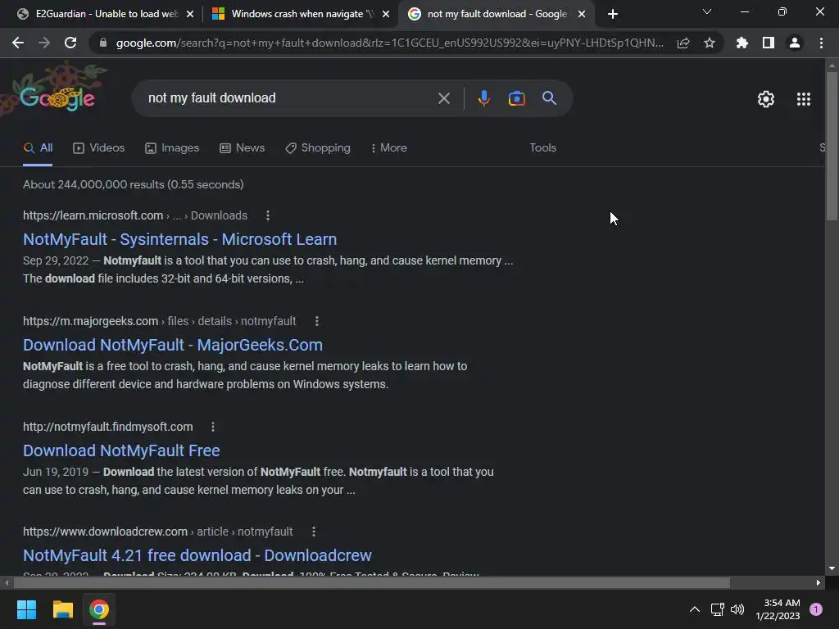Open Download NotMyFault - MajorGeeks.Com link
Screen dimensions: 839x629
tap(173, 345)
